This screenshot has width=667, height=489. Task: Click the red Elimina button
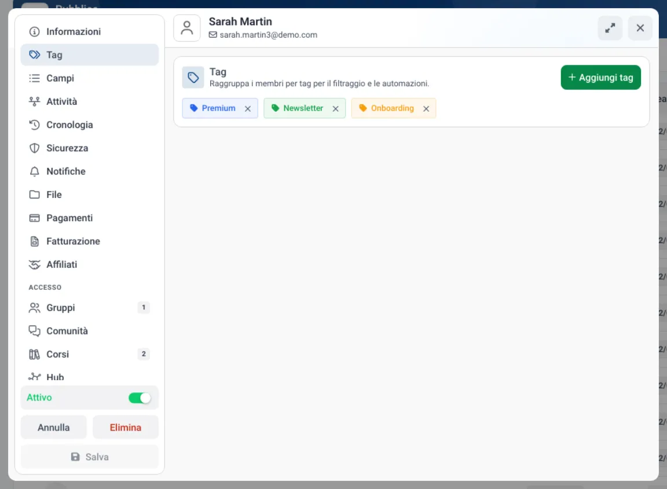[x=126, y=427]
